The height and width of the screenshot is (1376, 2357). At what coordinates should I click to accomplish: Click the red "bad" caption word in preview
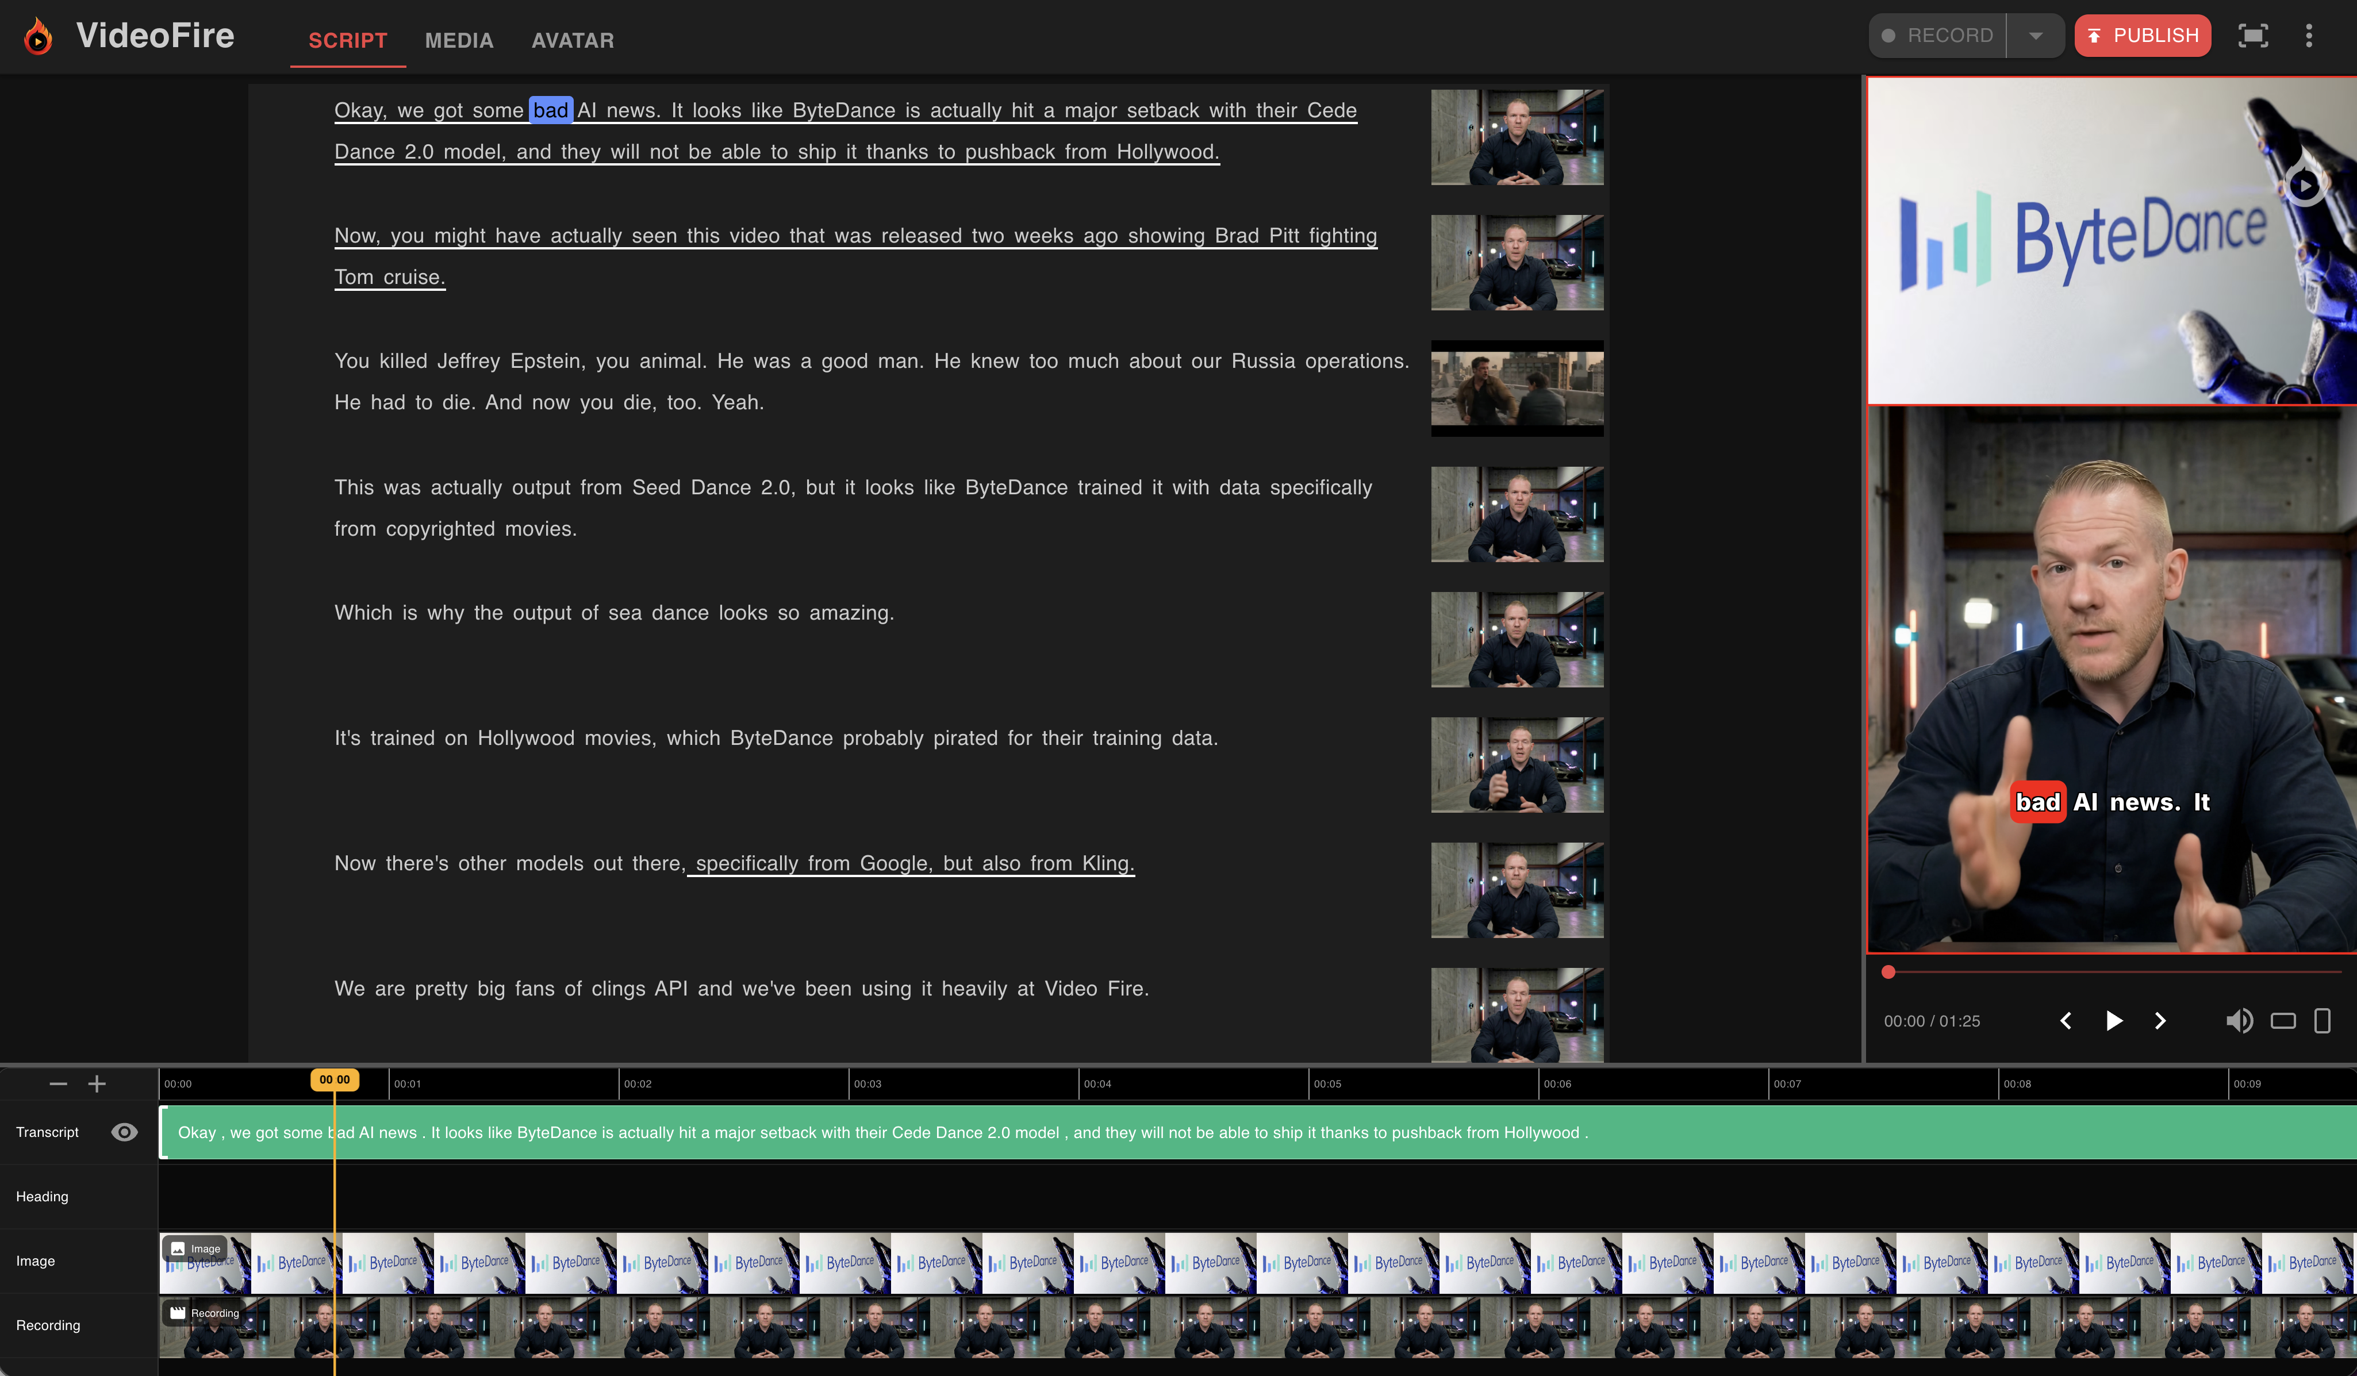coord(2038,802)
